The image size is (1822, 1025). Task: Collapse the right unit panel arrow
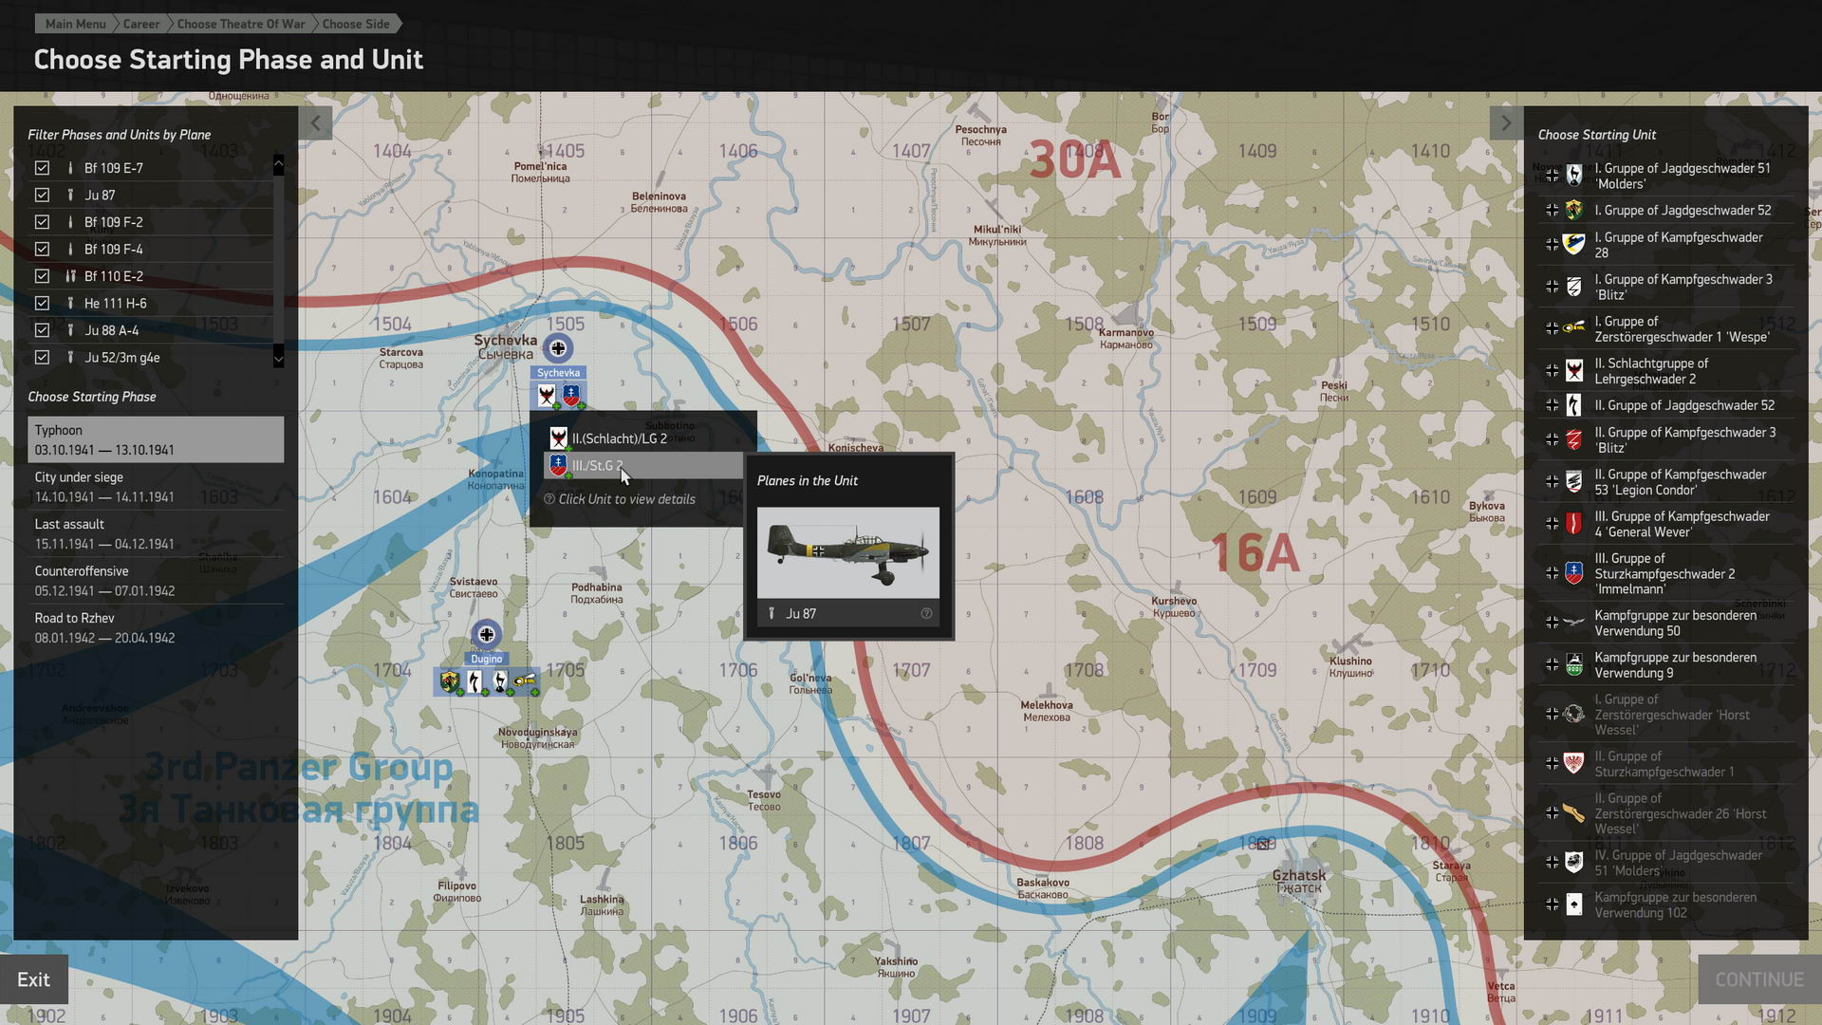pos(1505,122)
